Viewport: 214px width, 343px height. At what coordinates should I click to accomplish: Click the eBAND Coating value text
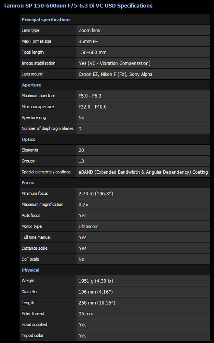tap(143, 172)
